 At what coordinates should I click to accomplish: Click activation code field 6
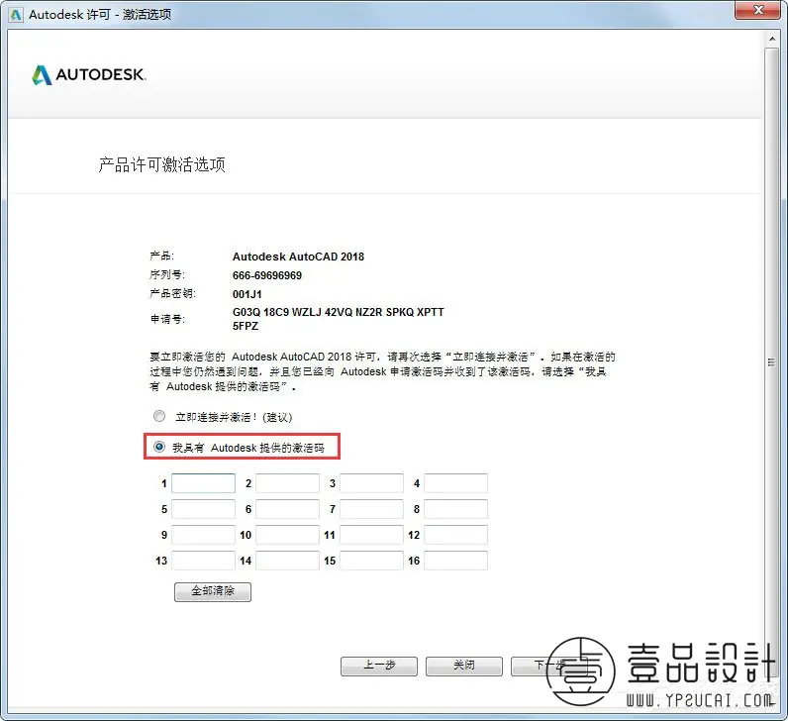click(287, 509)
